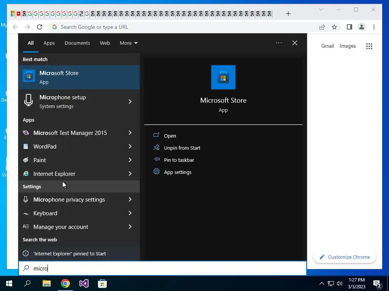Click Chrome profile avatar icon
The height and width of the screenshot is (291, 389).
coord(362,27)
